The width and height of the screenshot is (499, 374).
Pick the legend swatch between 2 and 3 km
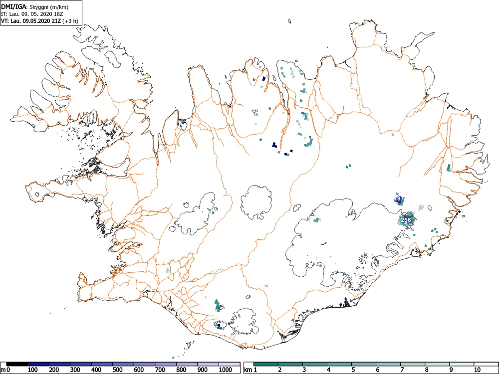pyautogui.click(x=290, y=364)
